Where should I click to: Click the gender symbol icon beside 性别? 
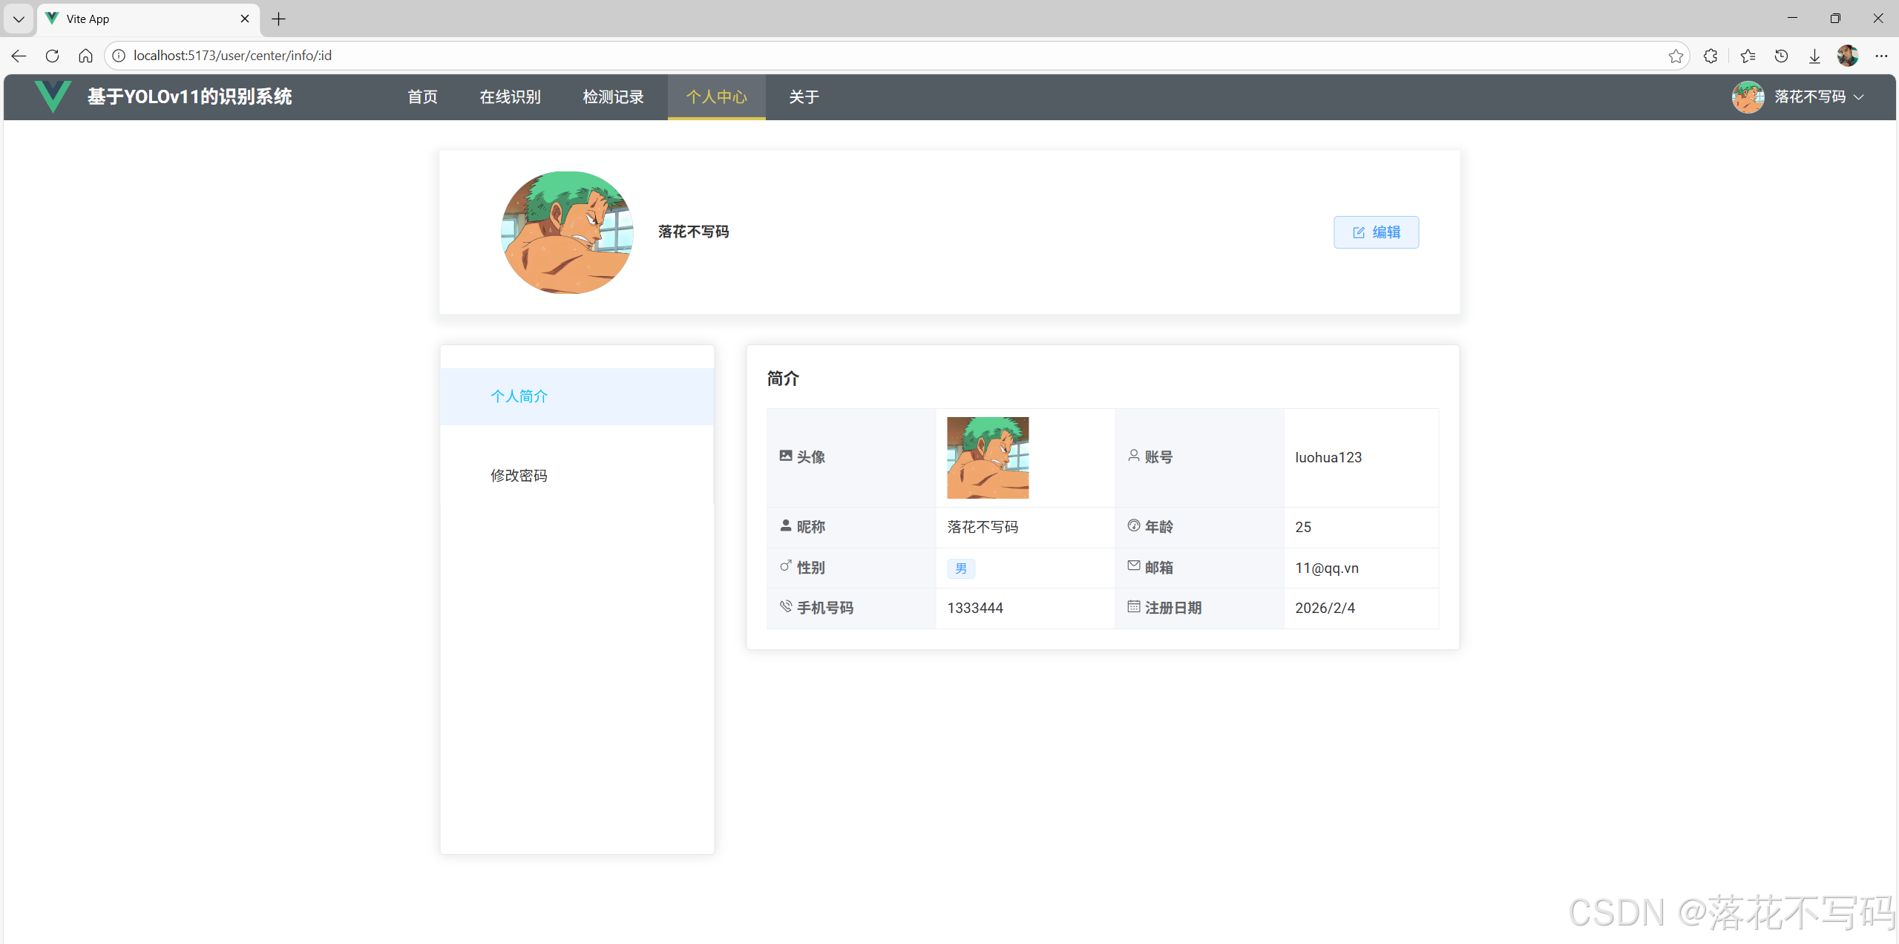tap(786, 566)
